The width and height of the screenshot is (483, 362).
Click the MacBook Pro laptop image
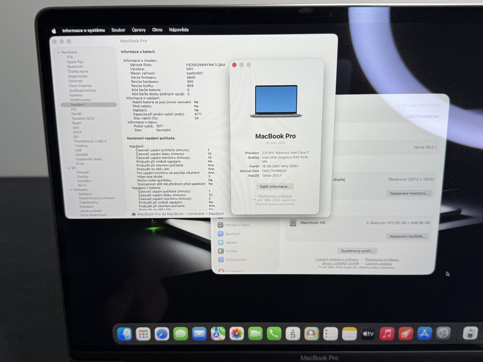click(276, 101)
